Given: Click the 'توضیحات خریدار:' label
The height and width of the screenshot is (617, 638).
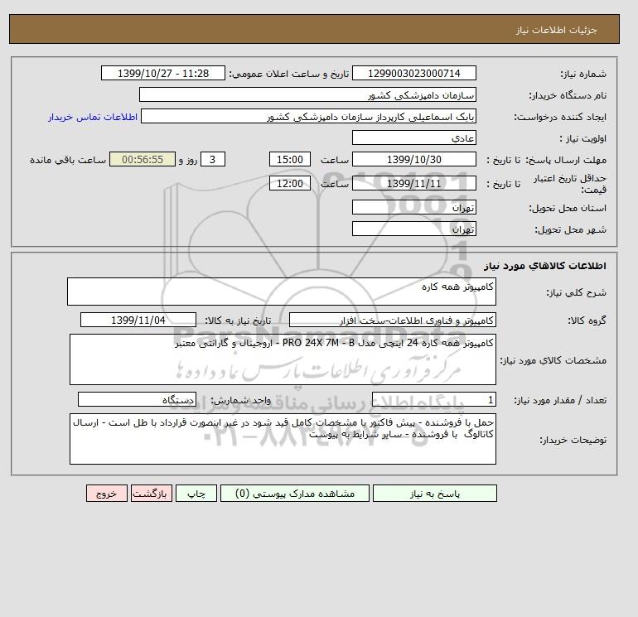Looking at the screenshot, I should pyautogui.click(x=573, y=440).
